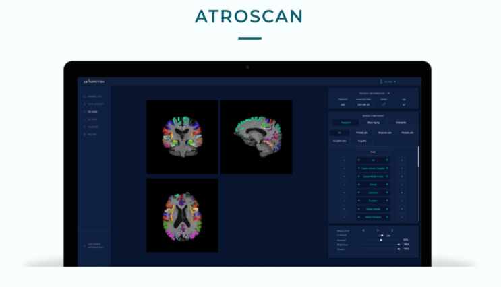The height and width of the screenshot is (287, 501).
Task: Expand the Patient Information dropdown arrow
Action: [x=388, y=94]
